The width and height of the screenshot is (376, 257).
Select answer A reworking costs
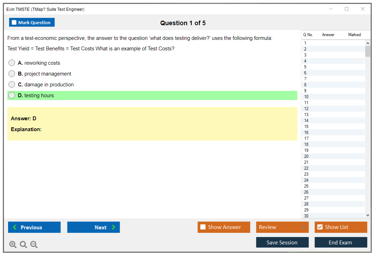click(x=12, y=63)
